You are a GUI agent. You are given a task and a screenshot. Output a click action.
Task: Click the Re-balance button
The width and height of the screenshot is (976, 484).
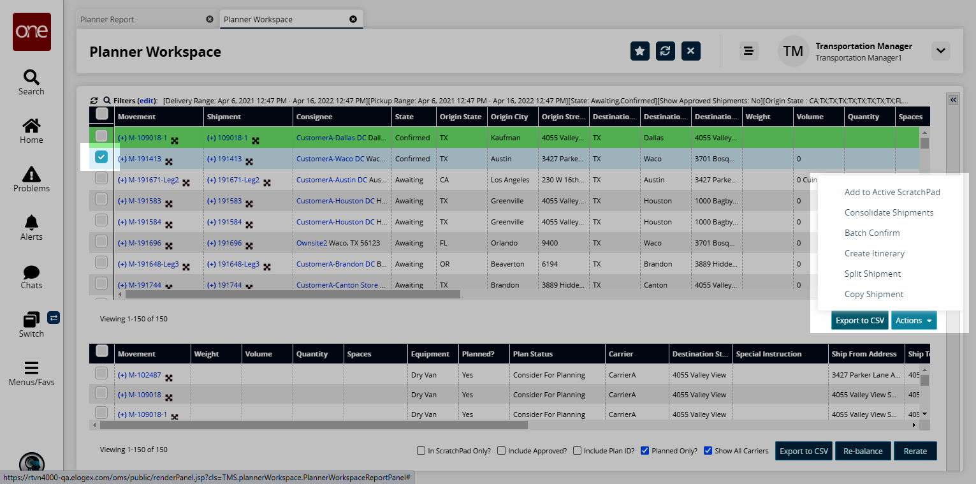click(863, 451)
